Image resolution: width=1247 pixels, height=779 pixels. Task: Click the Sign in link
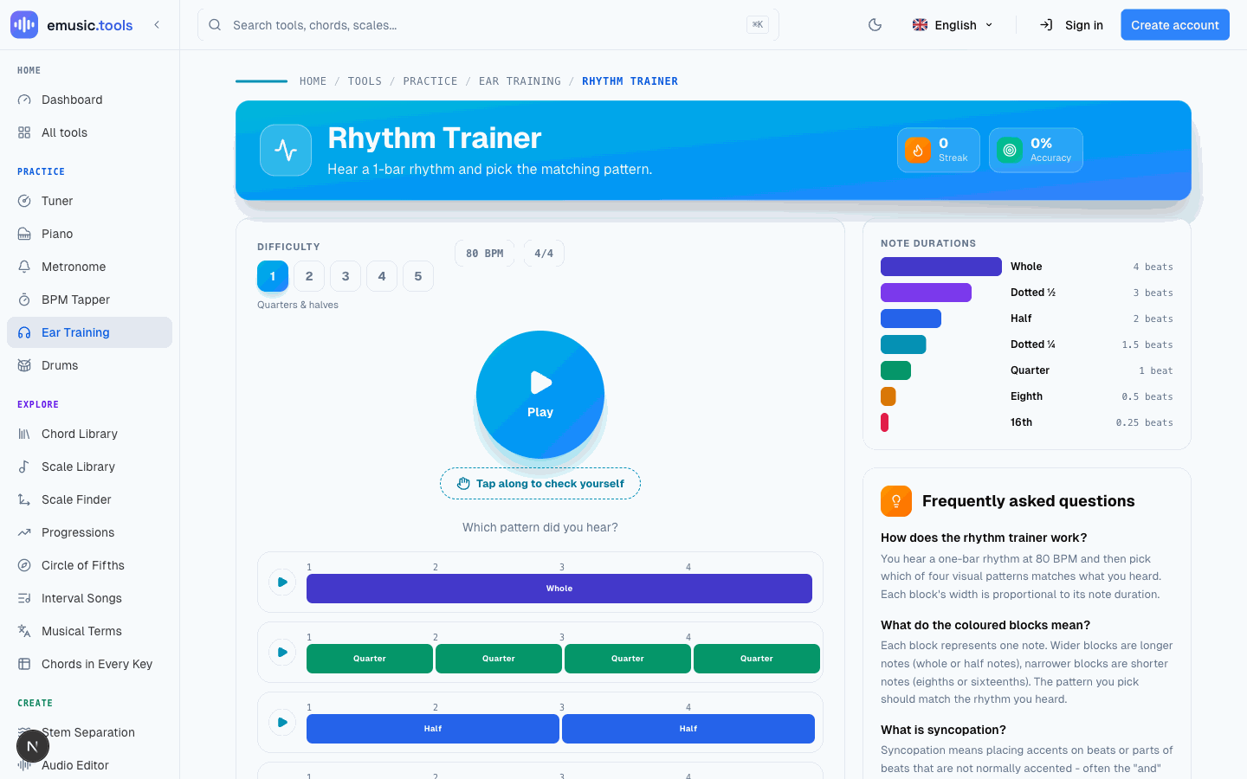coord(1071,25)
